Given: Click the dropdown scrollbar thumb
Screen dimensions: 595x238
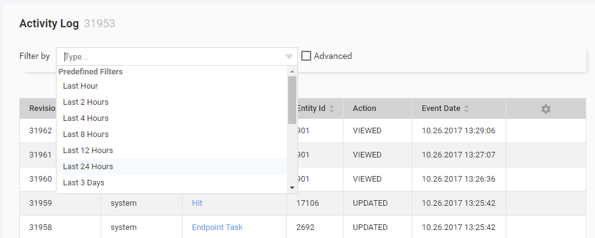Looking at the screenshot, I should click(292, 100).
